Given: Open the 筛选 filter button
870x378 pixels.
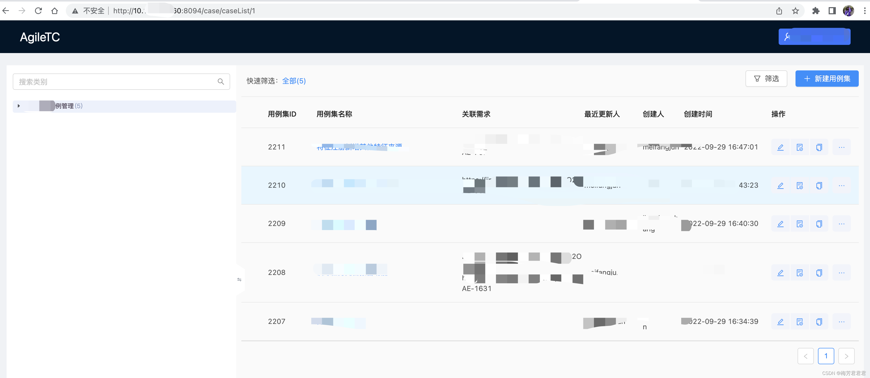Looking at the screenshot, I should pyautogui.click(x=766, y=79).
